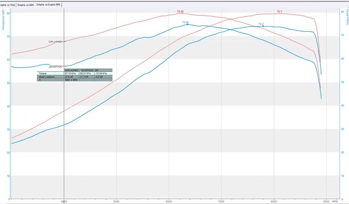Click the 4000 tick on RPM axis
Image resolution: width=349 pixels, height=204 pixels.
click(x=64, y=201)
